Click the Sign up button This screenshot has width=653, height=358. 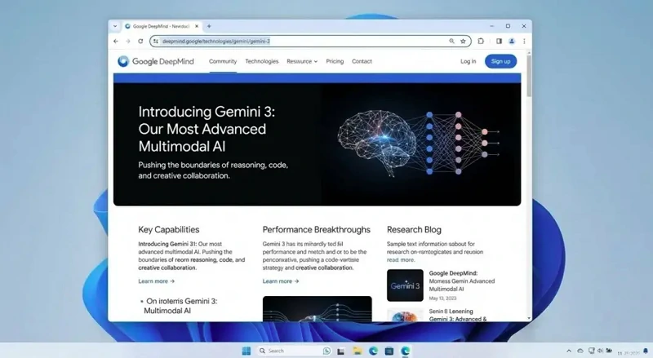click(500, 61)
